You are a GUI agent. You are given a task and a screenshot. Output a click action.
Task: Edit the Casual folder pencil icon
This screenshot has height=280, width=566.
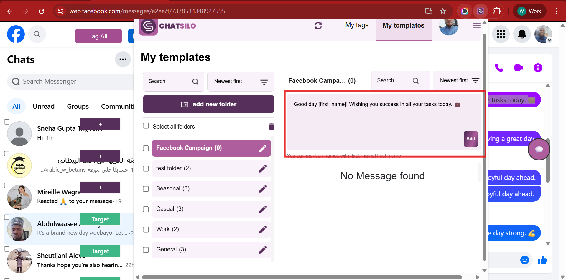coord(263,209)
